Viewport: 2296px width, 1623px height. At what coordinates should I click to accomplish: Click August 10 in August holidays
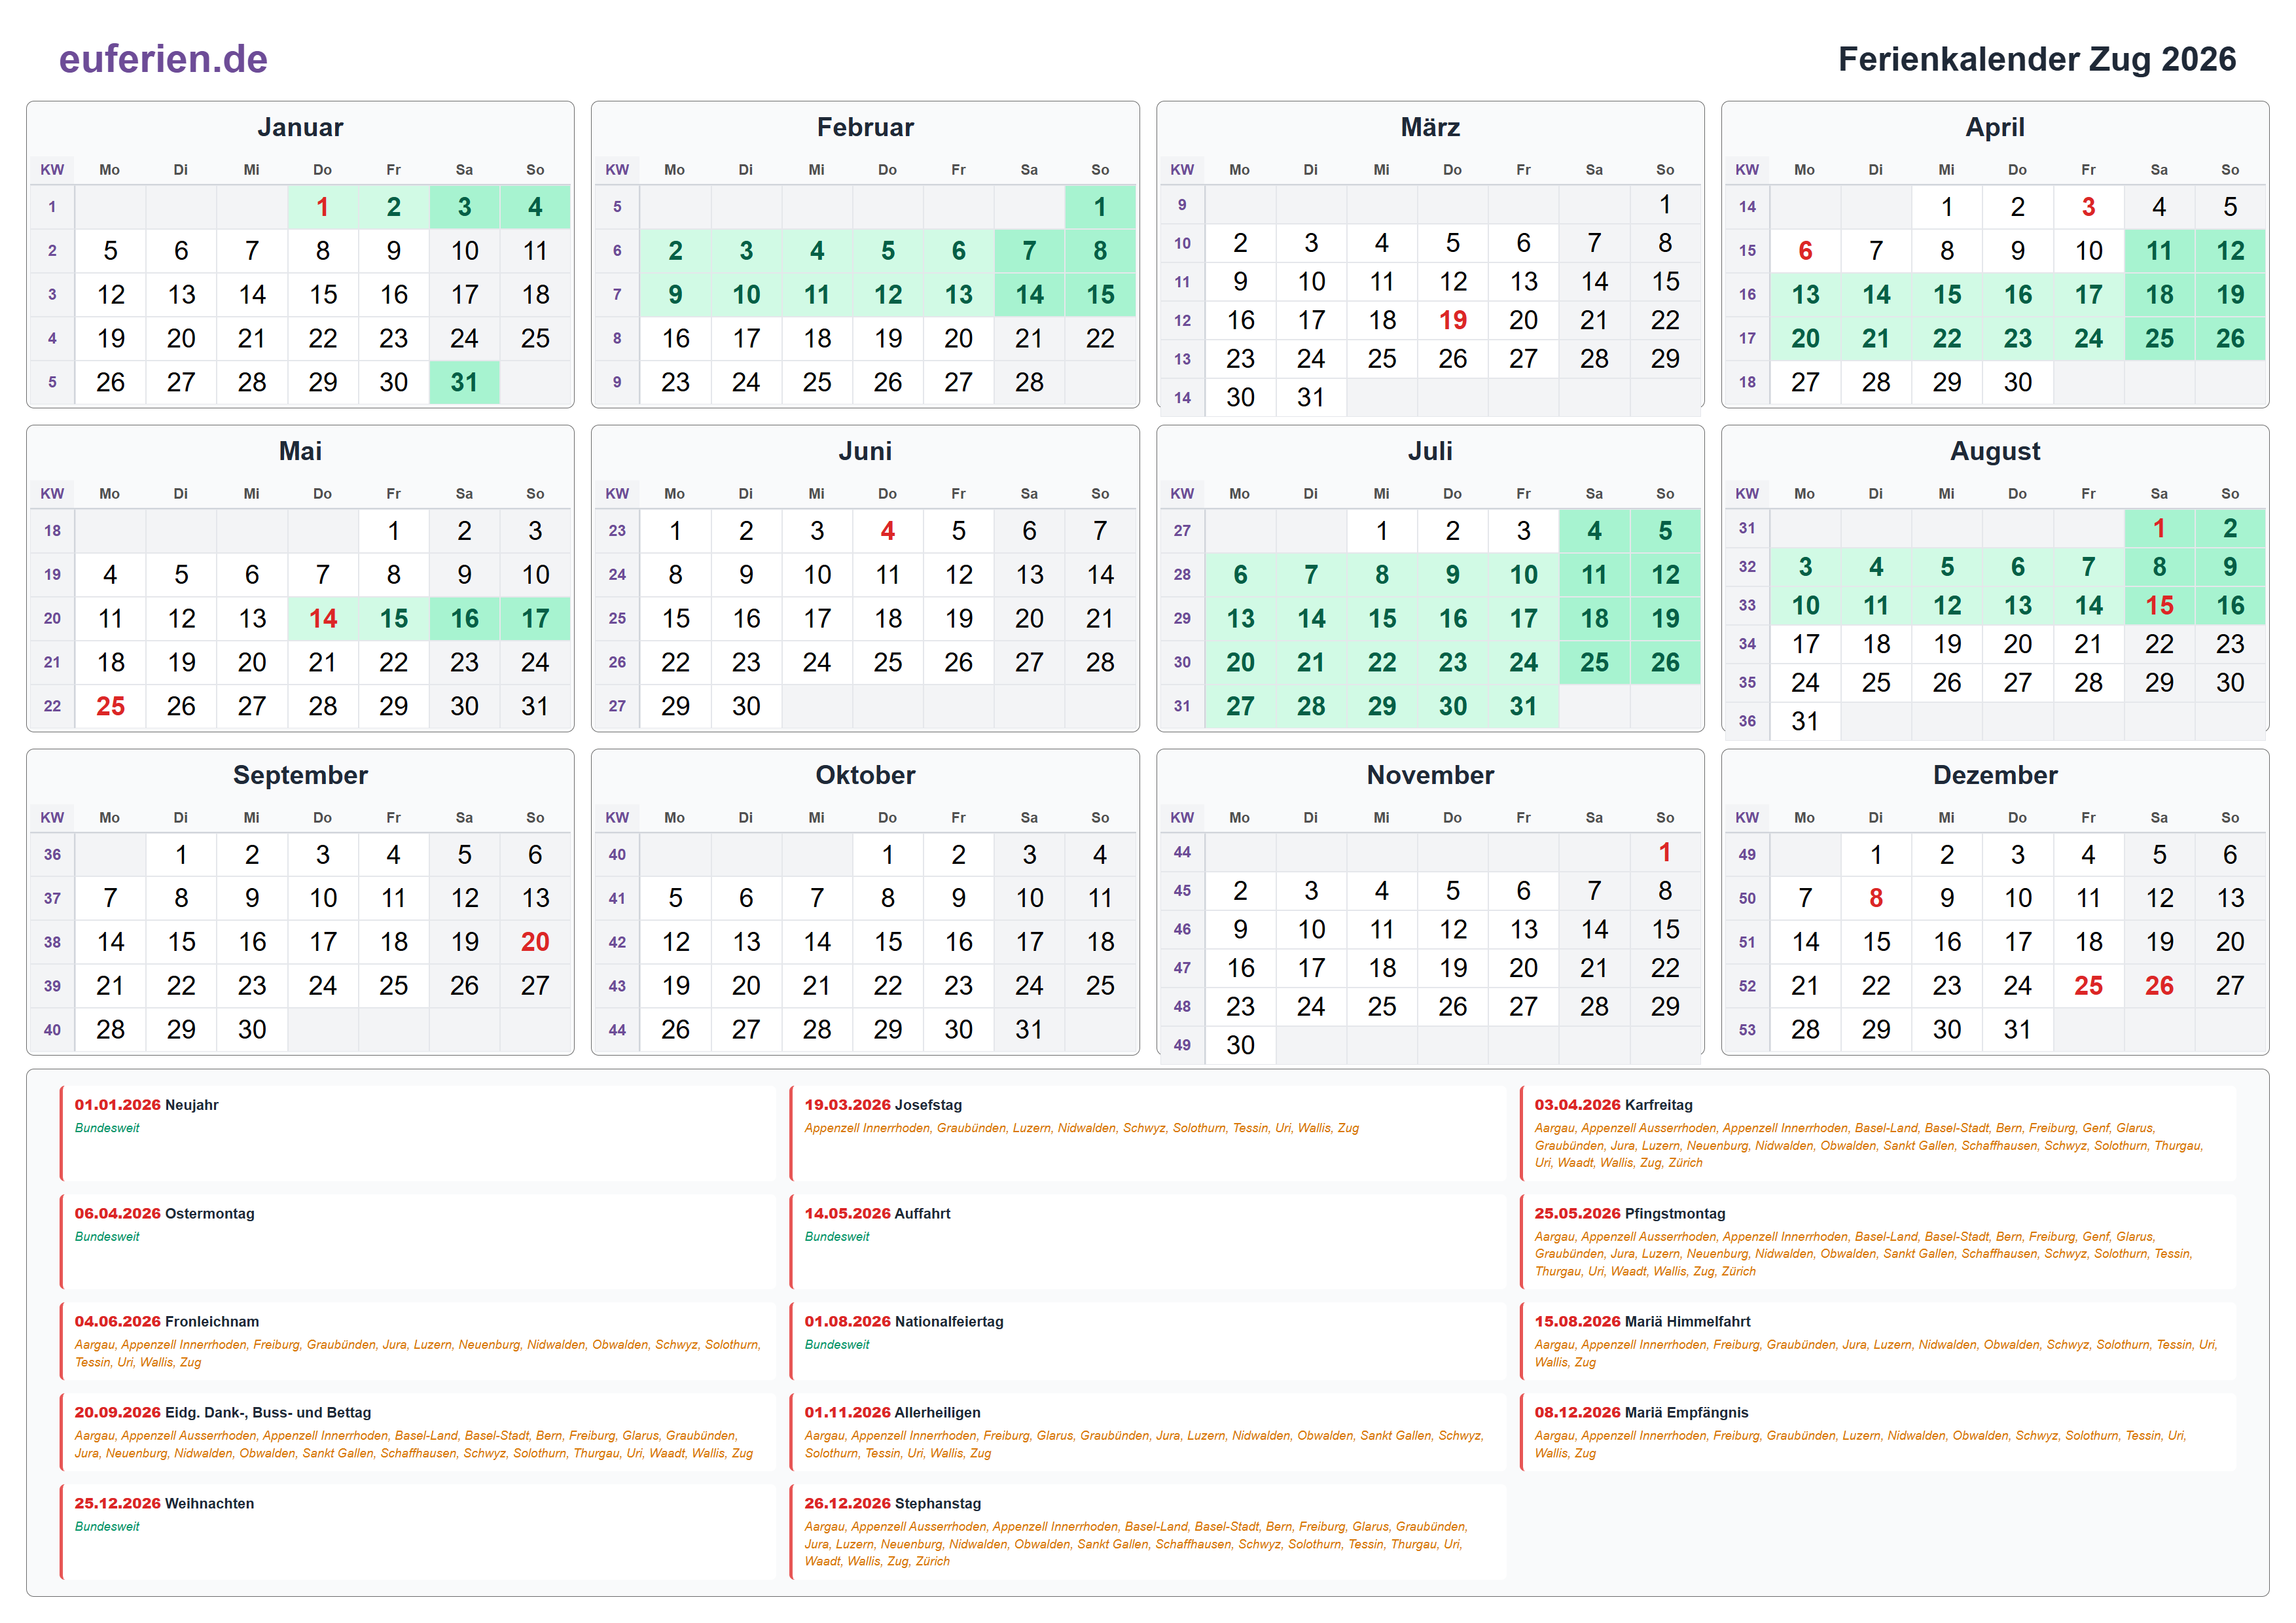point(1805,606)
